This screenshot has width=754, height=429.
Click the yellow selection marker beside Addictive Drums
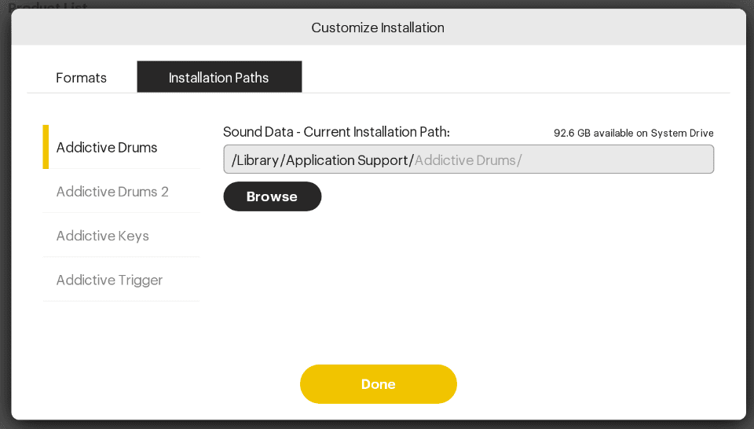coord(46,147)
